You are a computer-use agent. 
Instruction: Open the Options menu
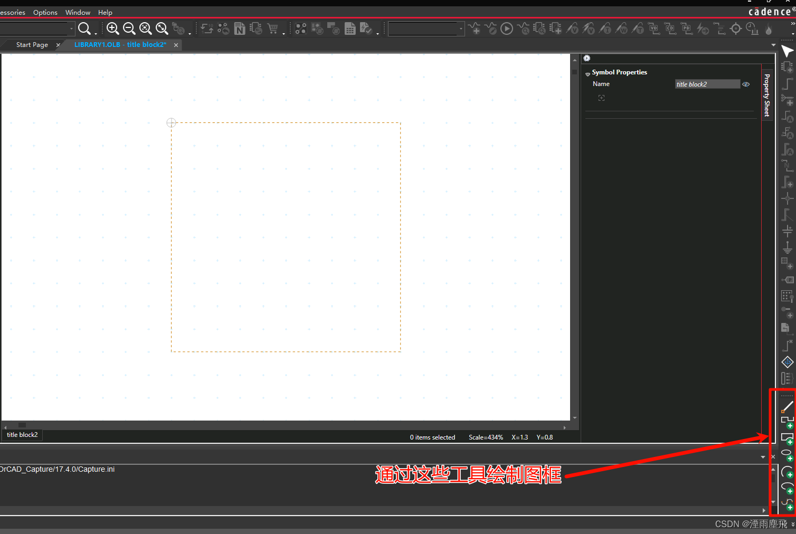(45, 12)
